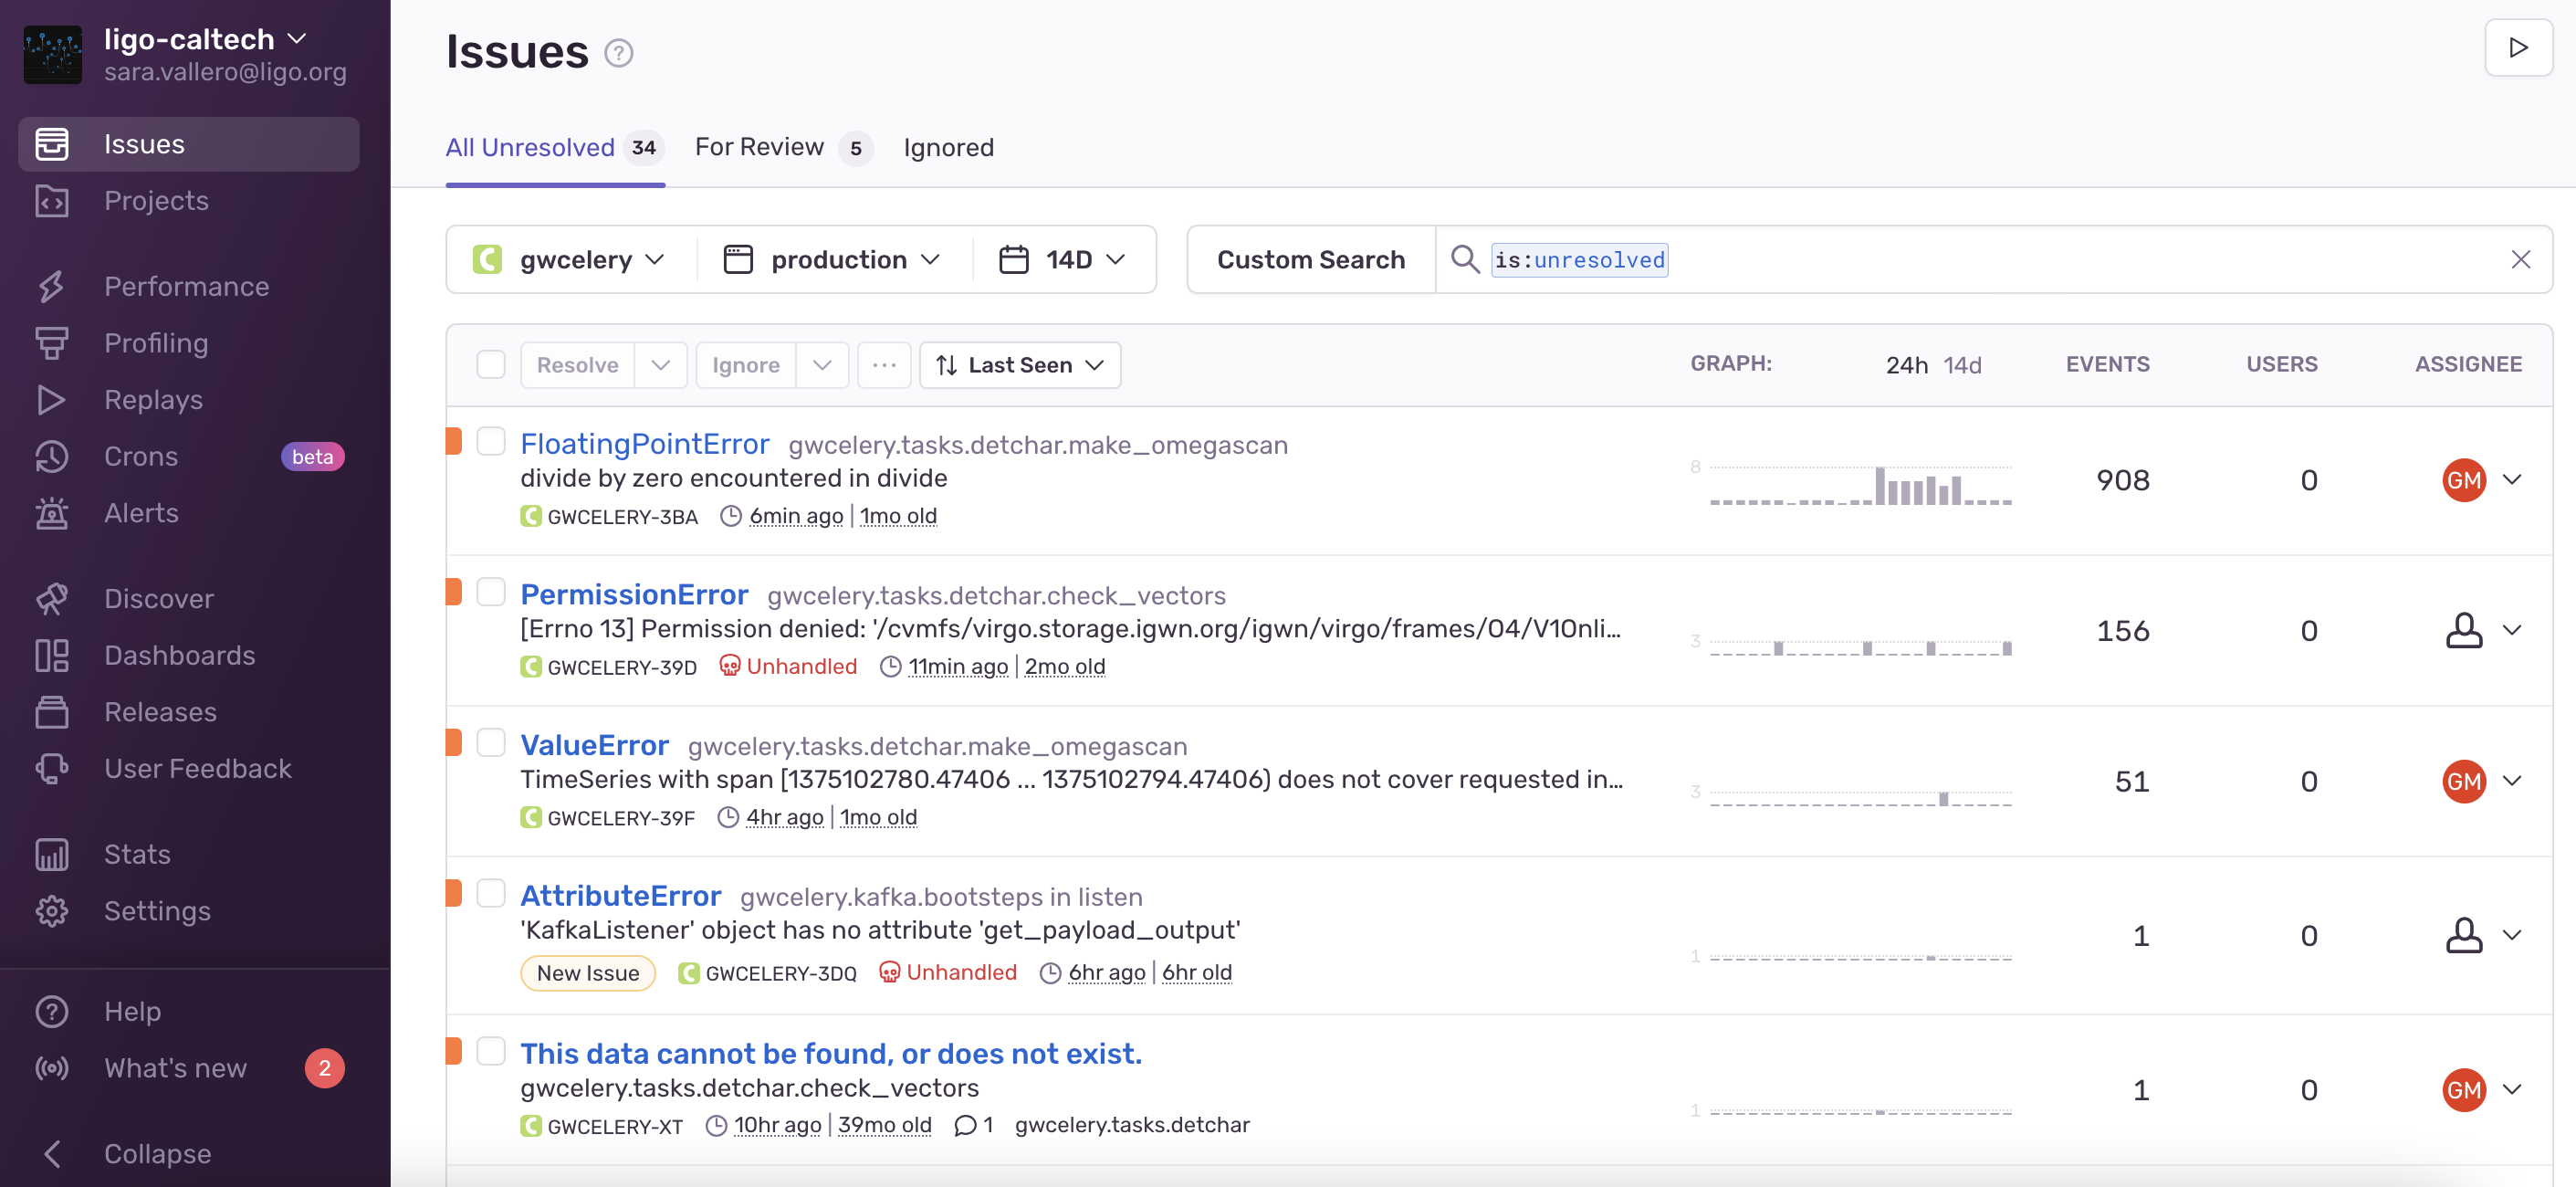Image resolution: width=2576 pixels, height=1187 pixels.
Task: Open the Help question-mark icon in sidebar
Action: [52, 1012]
